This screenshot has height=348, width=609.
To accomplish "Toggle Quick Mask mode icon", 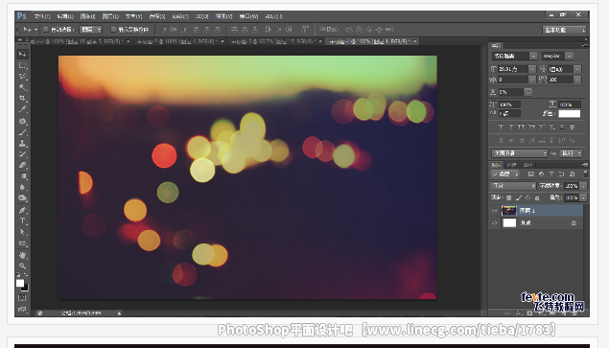I will [x=22, y=298].
